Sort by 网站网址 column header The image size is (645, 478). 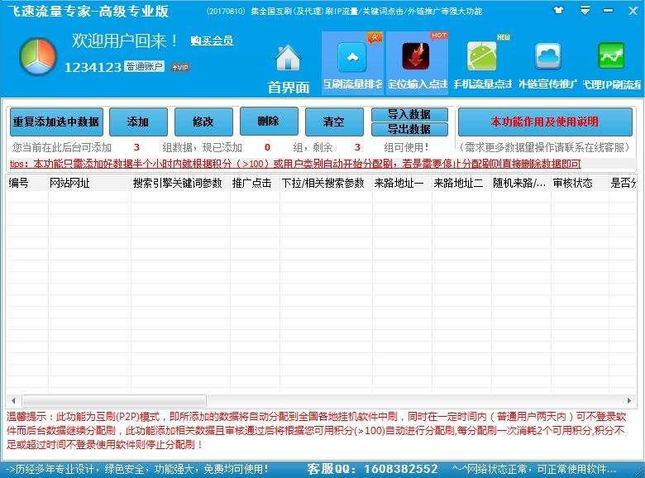click(x=89, y=183)
